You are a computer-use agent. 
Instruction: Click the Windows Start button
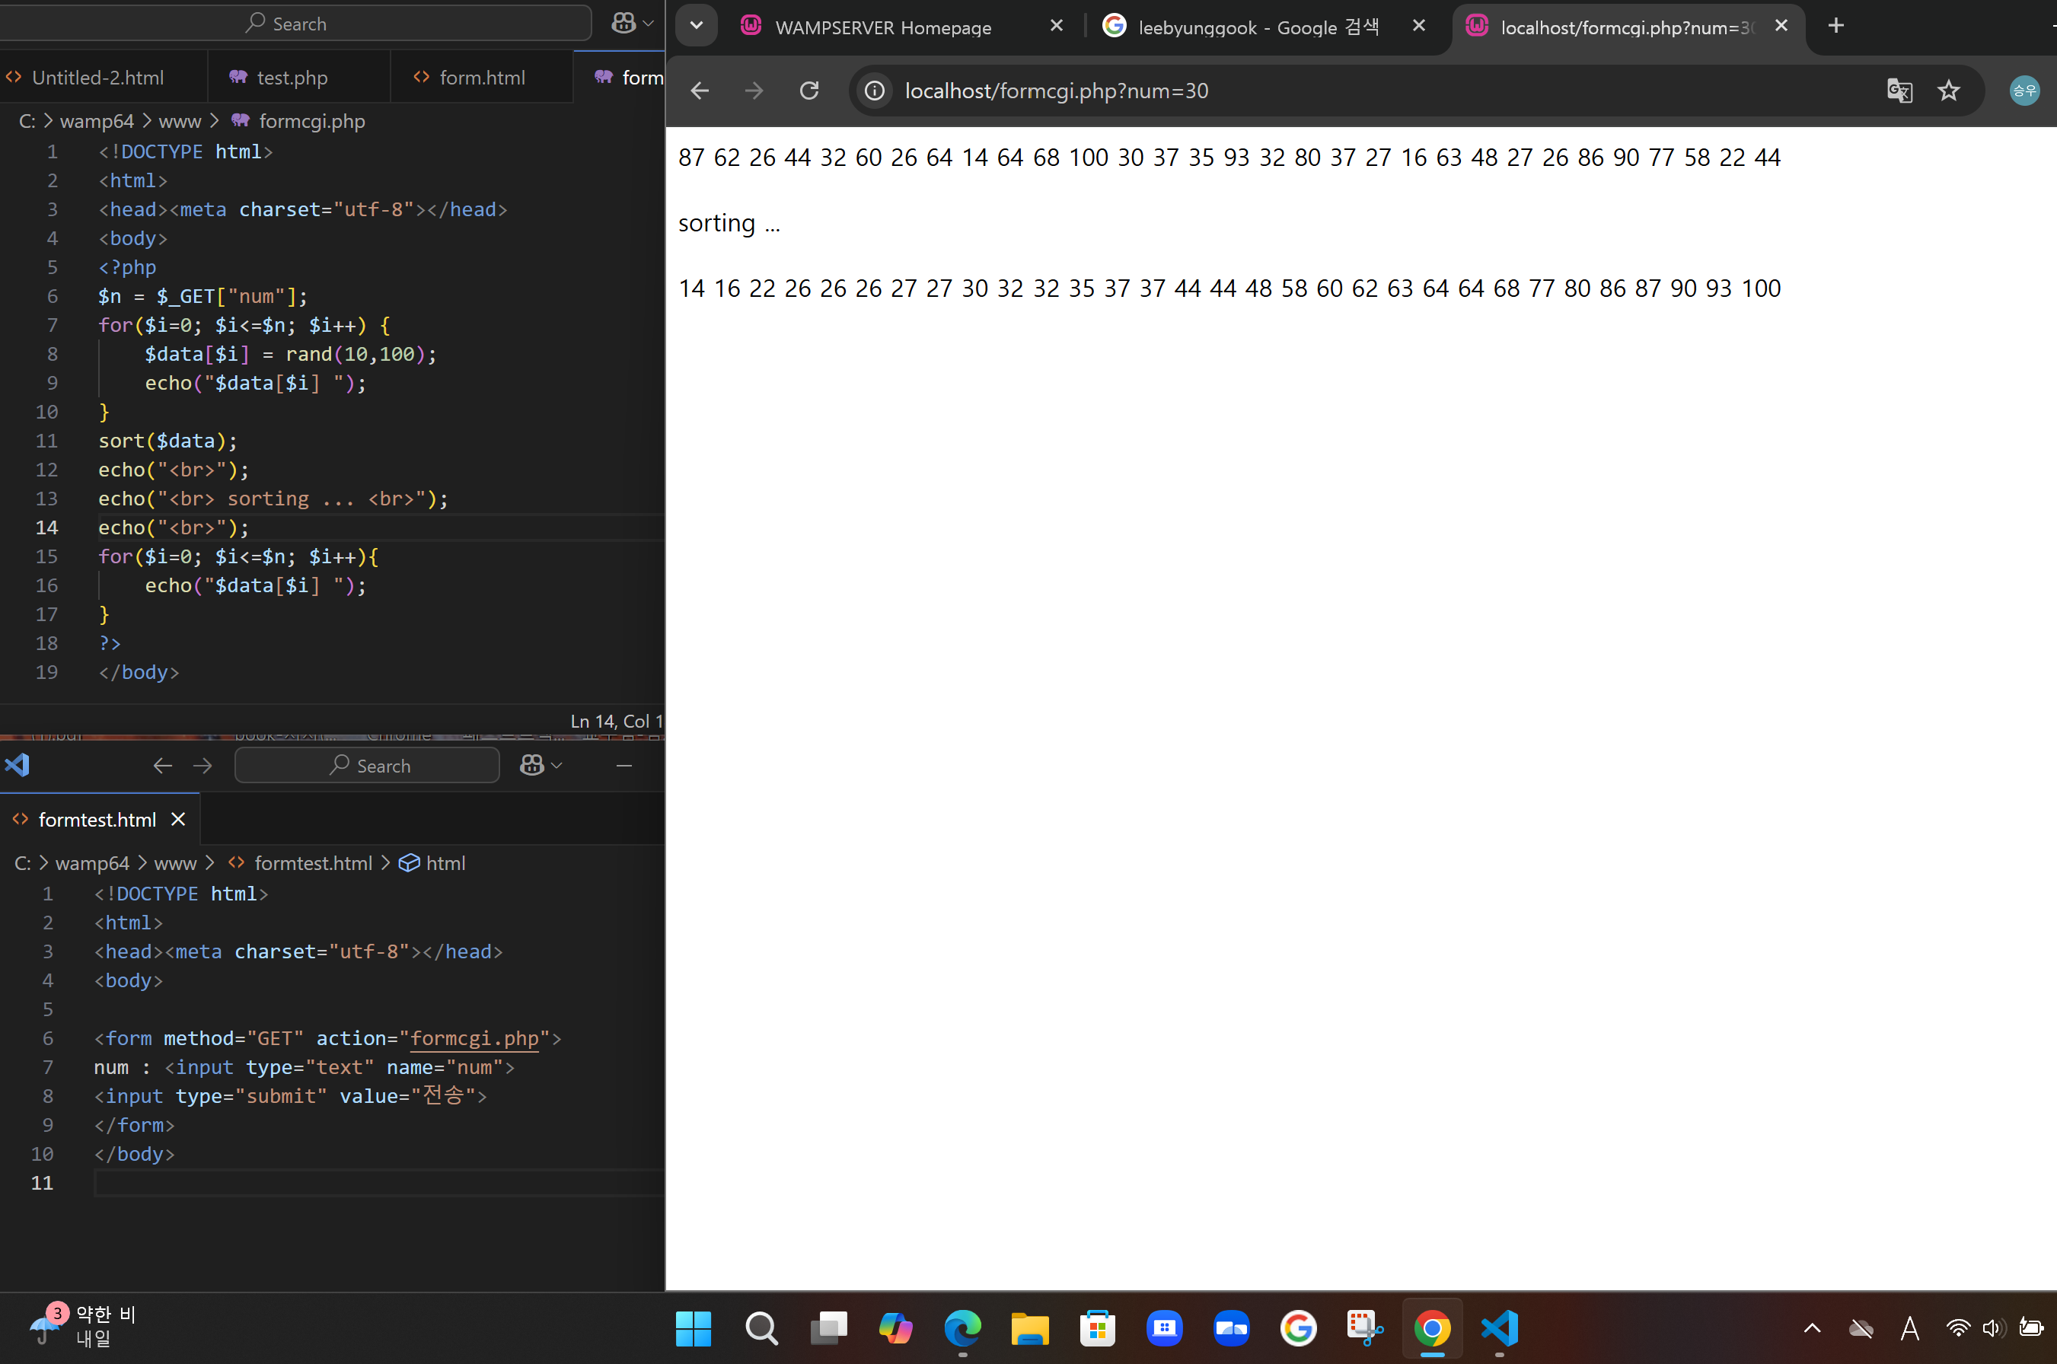click(694, 1328)
